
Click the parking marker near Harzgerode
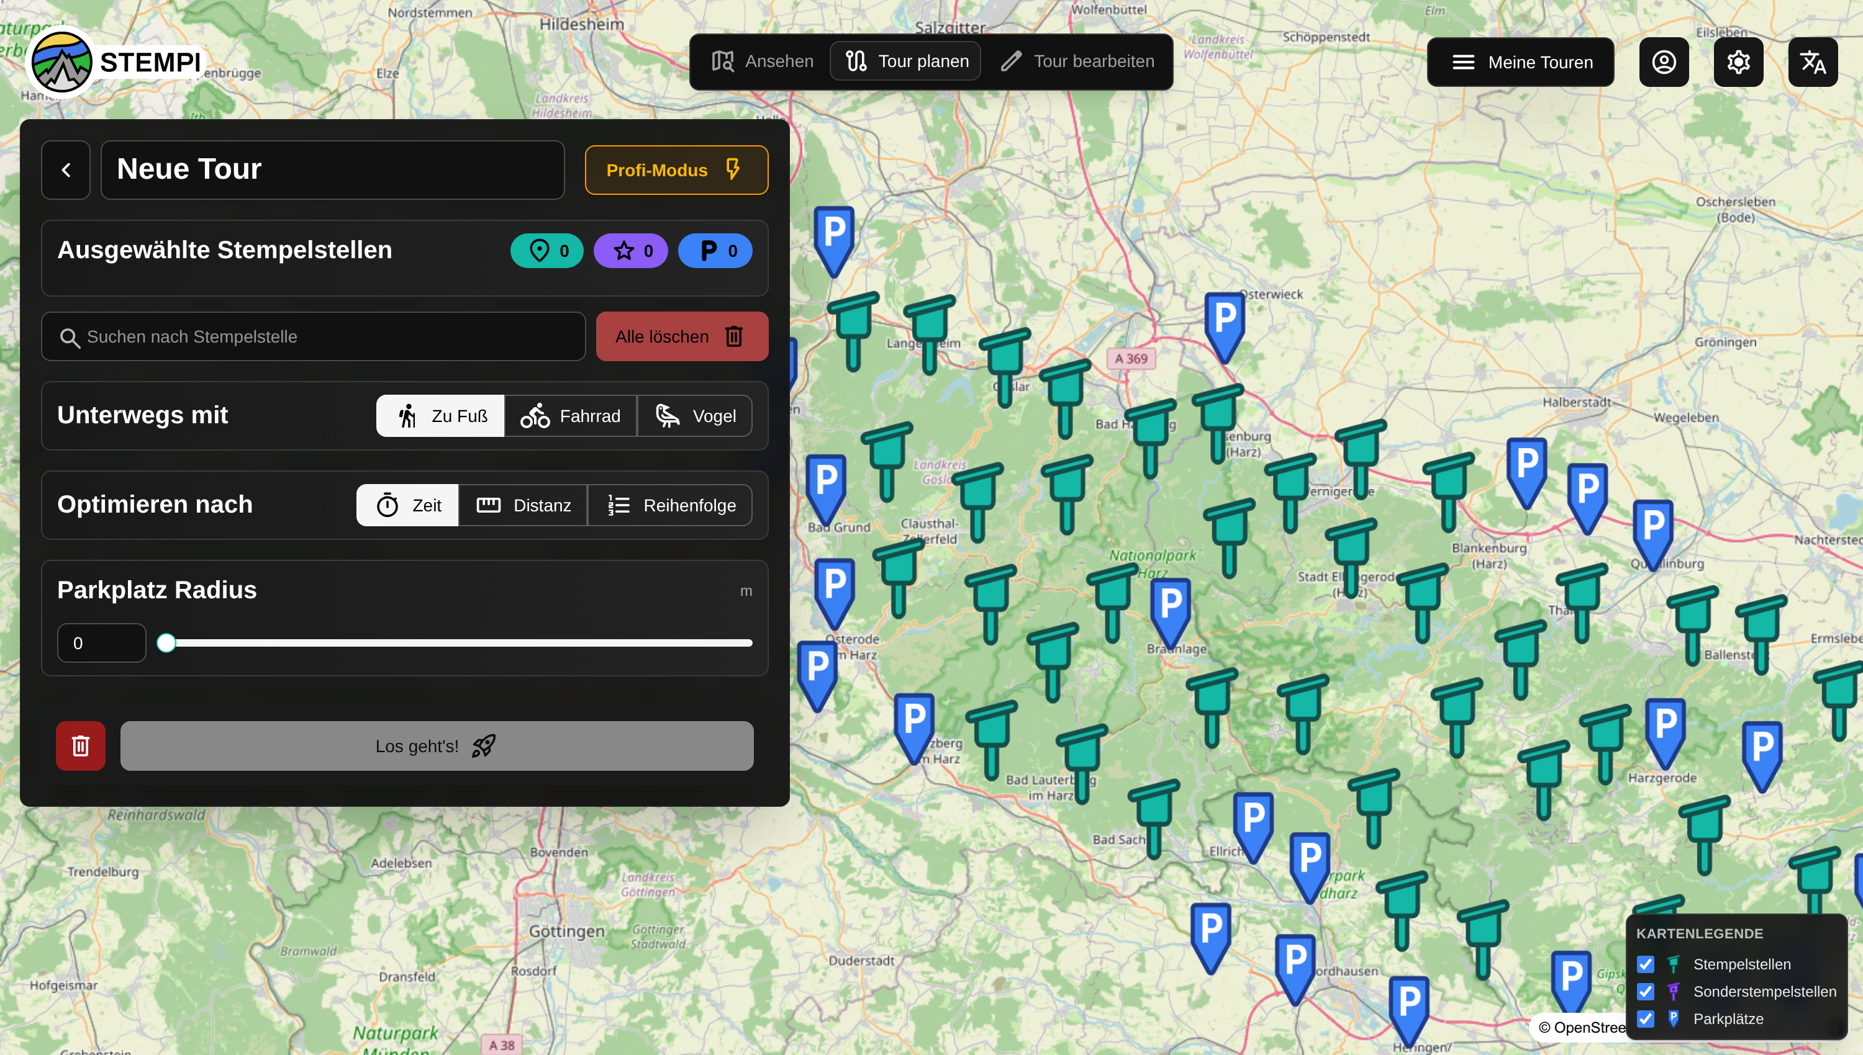tap(1665, 732)
